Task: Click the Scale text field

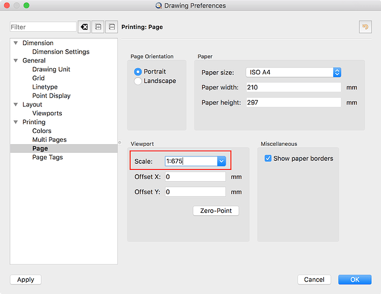Action: coord(191,161)
